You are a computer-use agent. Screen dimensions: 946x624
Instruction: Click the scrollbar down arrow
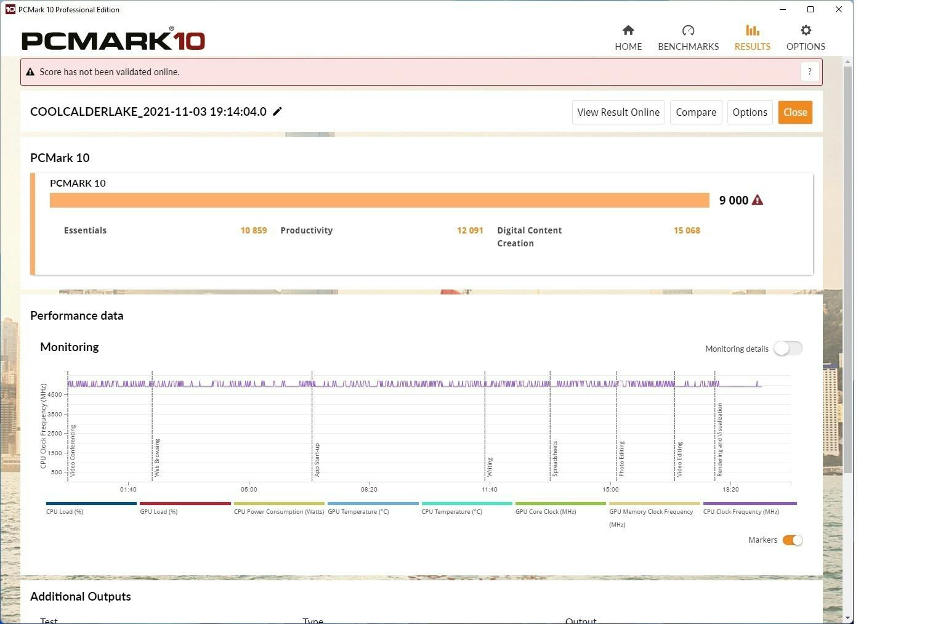[x=848, y=618]
